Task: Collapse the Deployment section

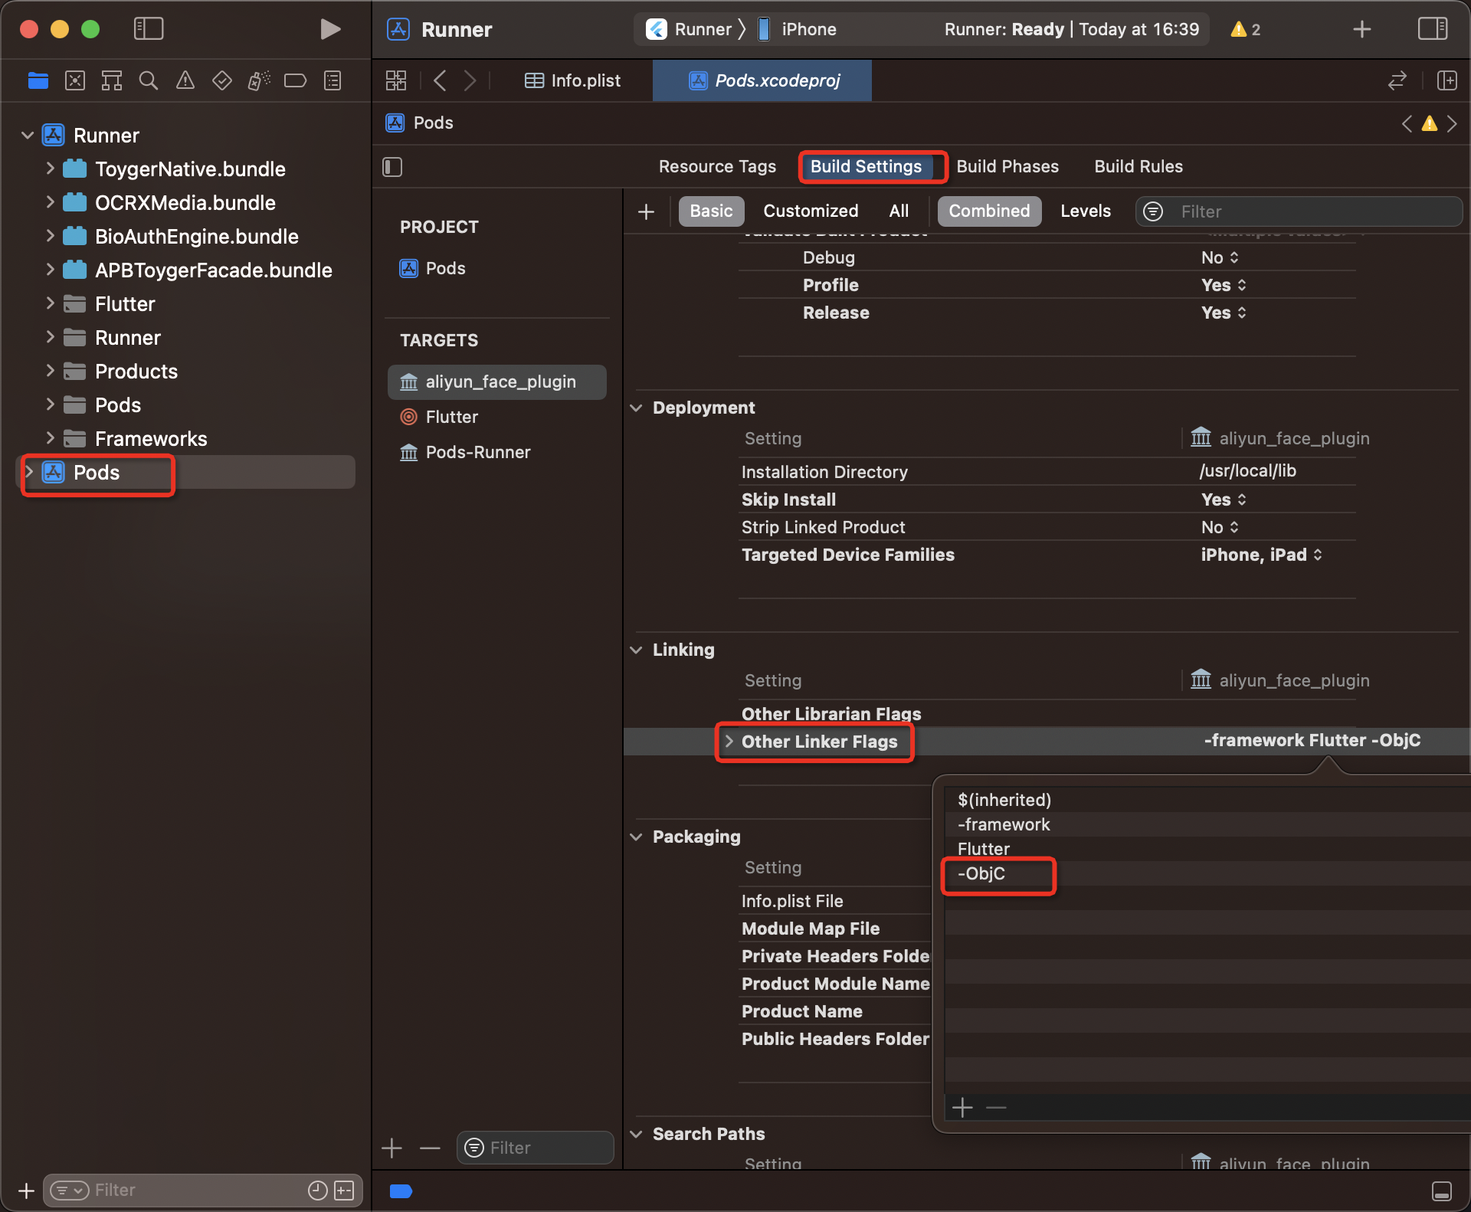Action: 636,408
